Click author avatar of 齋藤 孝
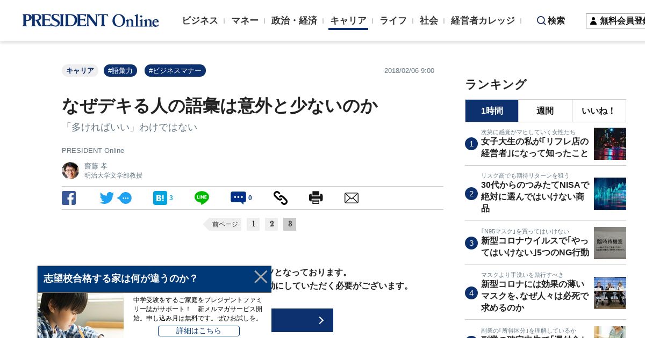This screenshot has height=338, width=645. [x=70, y=171]
